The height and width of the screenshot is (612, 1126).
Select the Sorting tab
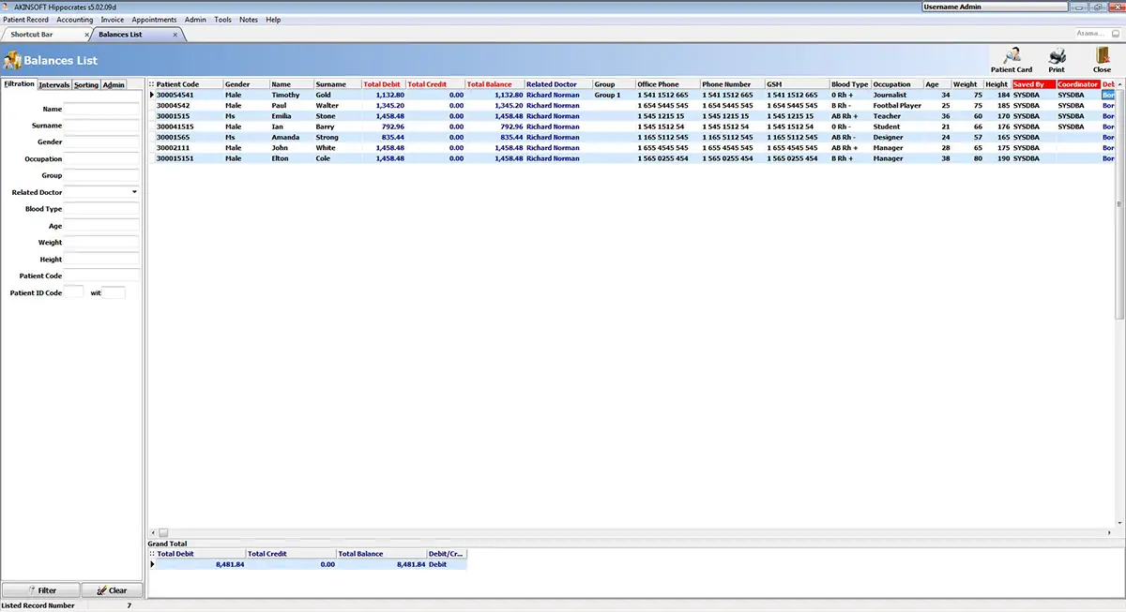(x=86, y=84)
